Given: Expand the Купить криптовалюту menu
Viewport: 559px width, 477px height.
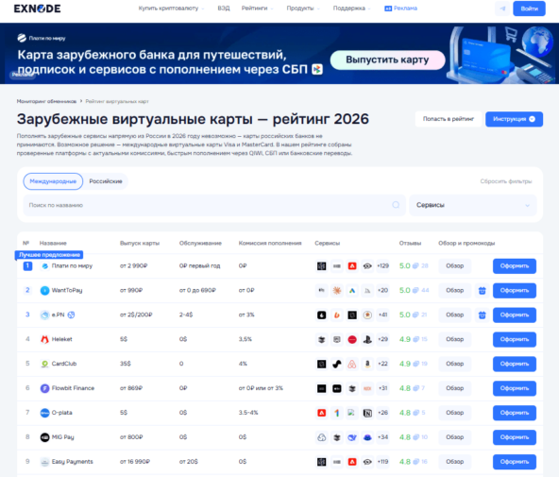Looking at the screenshot, I should tap(171, 9).
